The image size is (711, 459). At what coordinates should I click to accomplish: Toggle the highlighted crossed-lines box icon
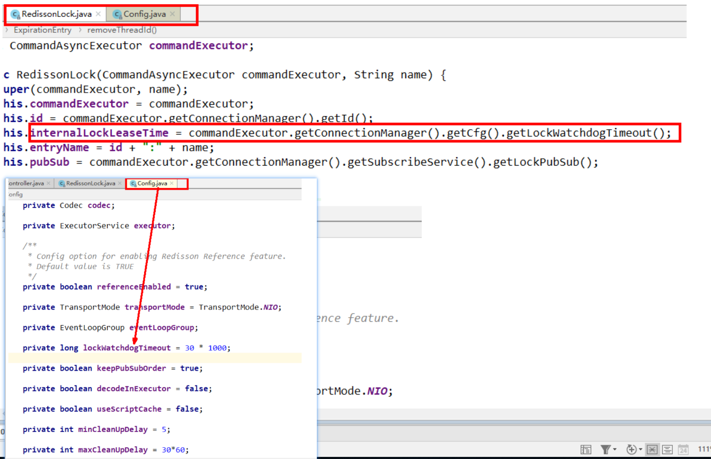click(x=652, y=449)
